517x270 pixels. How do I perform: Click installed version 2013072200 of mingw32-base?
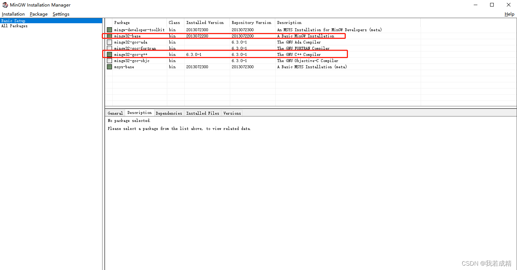tap(197, 36)
